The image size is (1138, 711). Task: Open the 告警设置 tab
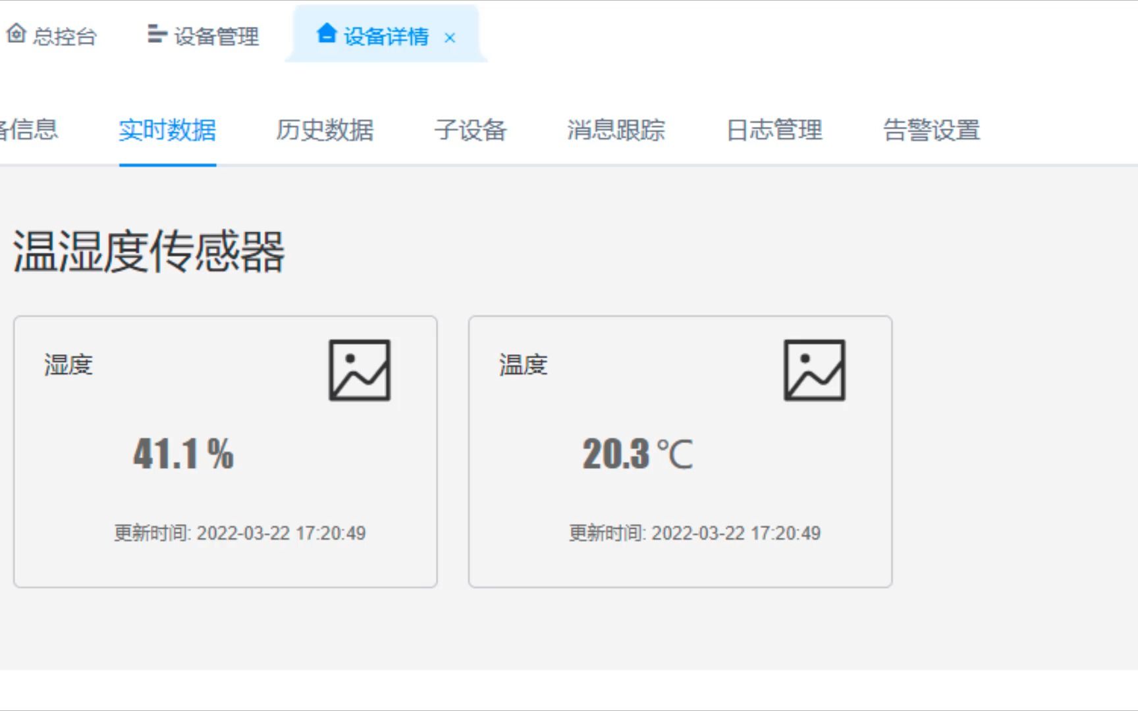932,131
